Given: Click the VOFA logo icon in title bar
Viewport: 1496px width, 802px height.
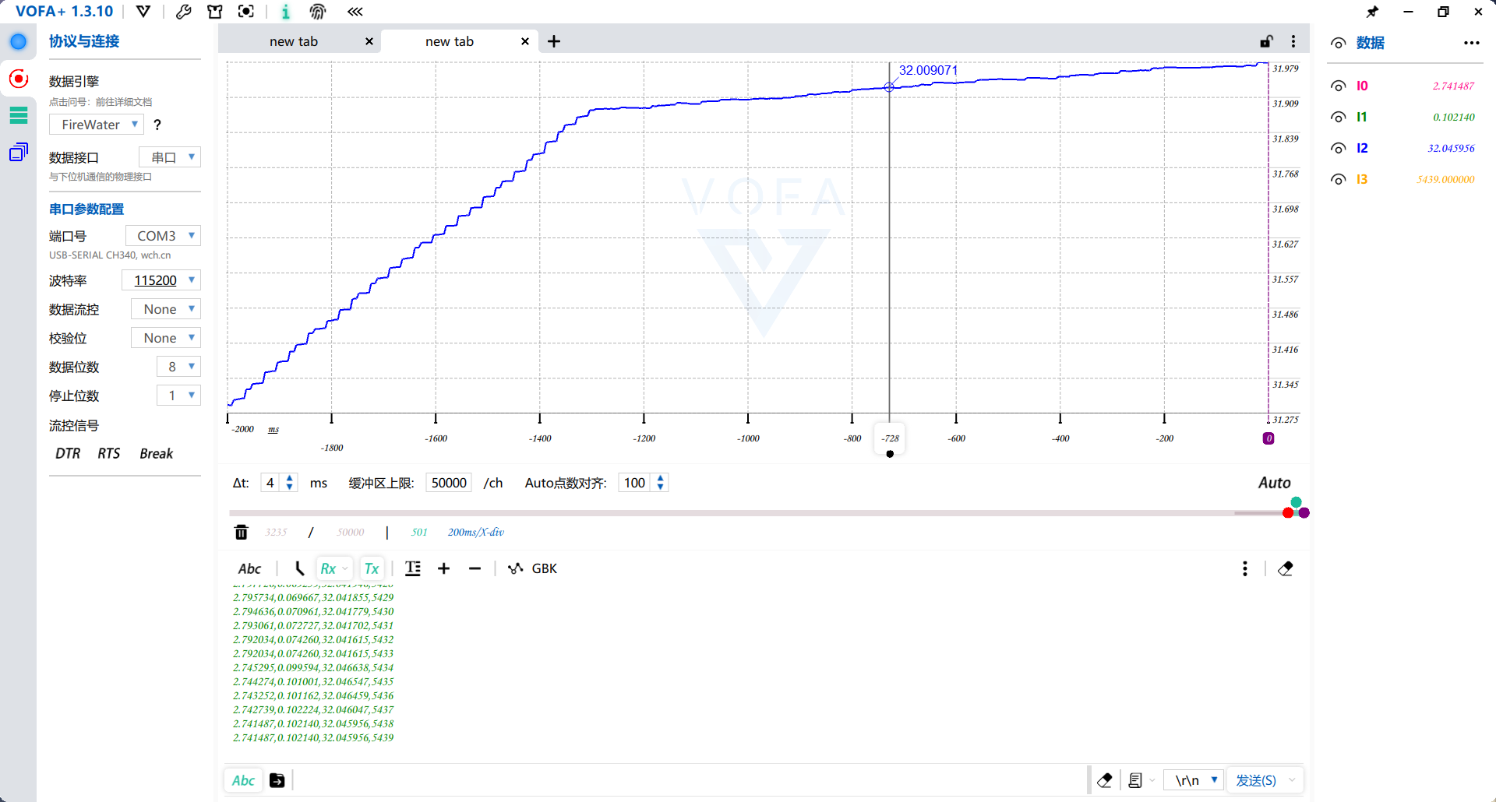Looking at the screenshot, I should point(143,12).
